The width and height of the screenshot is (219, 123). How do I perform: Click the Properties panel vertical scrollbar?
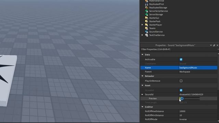218,71
